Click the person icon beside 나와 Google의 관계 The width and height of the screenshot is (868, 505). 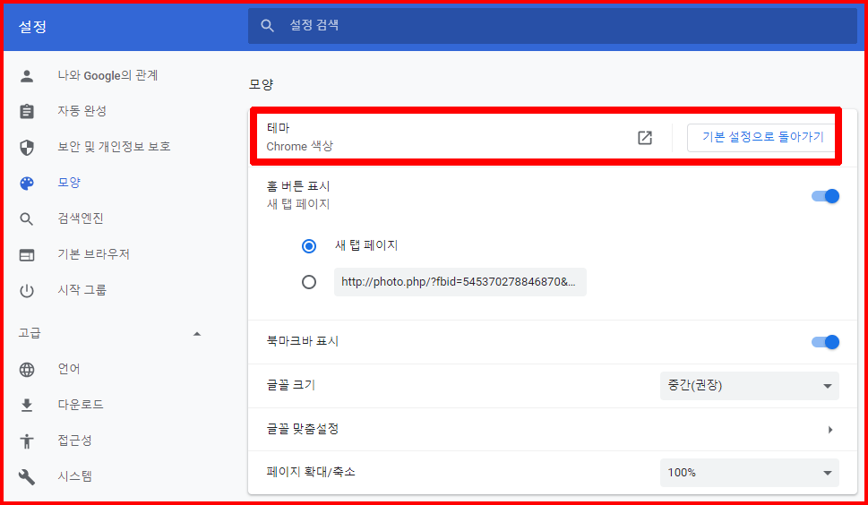point(27,76)
